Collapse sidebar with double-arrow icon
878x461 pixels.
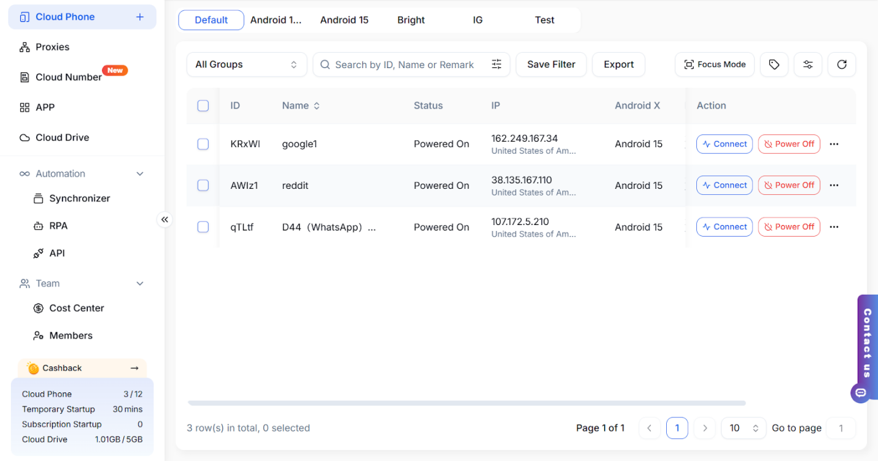point(165,219)
